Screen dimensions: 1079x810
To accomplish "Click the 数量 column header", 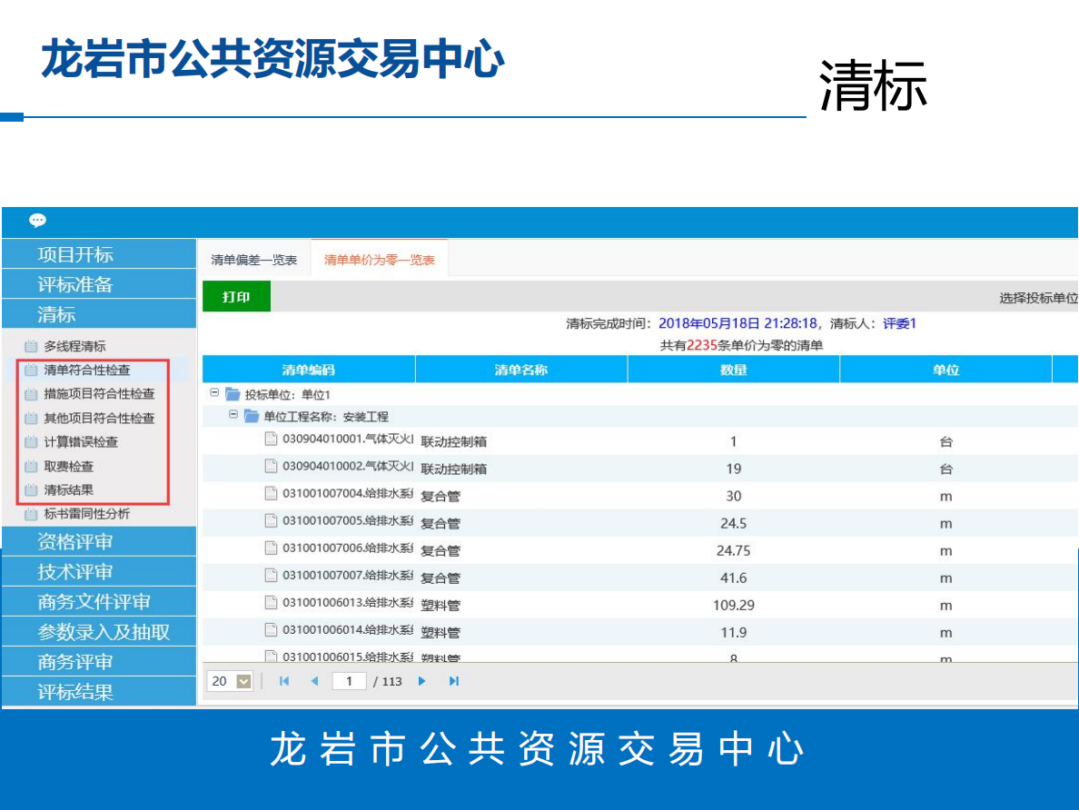I will click(734, 370).
